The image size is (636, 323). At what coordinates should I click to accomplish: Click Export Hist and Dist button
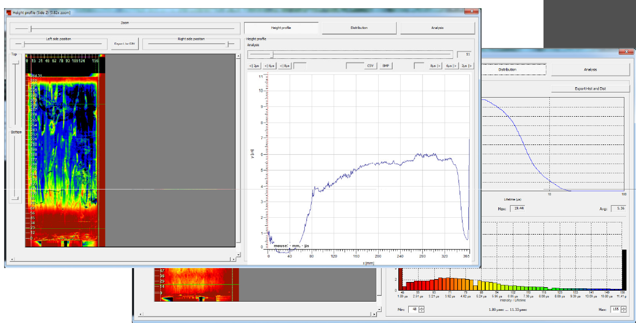(x=590, y=88)
